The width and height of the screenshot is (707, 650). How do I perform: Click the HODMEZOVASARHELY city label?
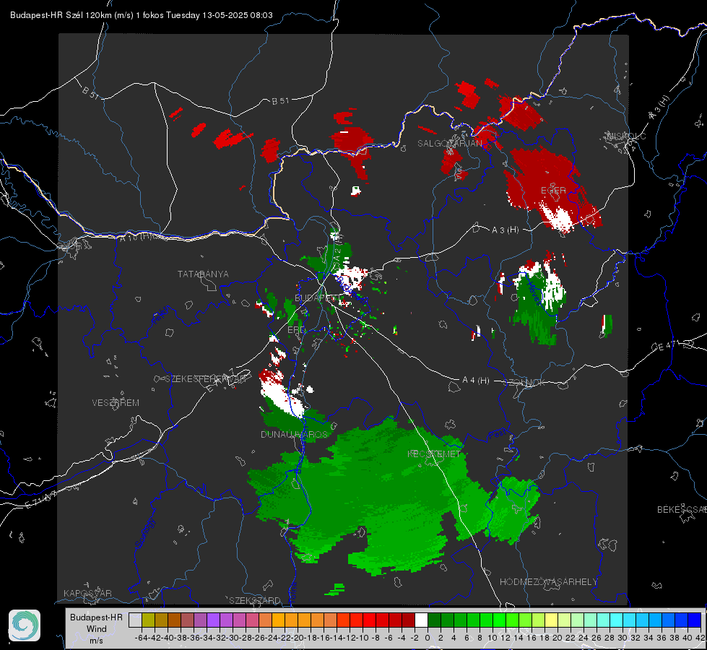548,582
